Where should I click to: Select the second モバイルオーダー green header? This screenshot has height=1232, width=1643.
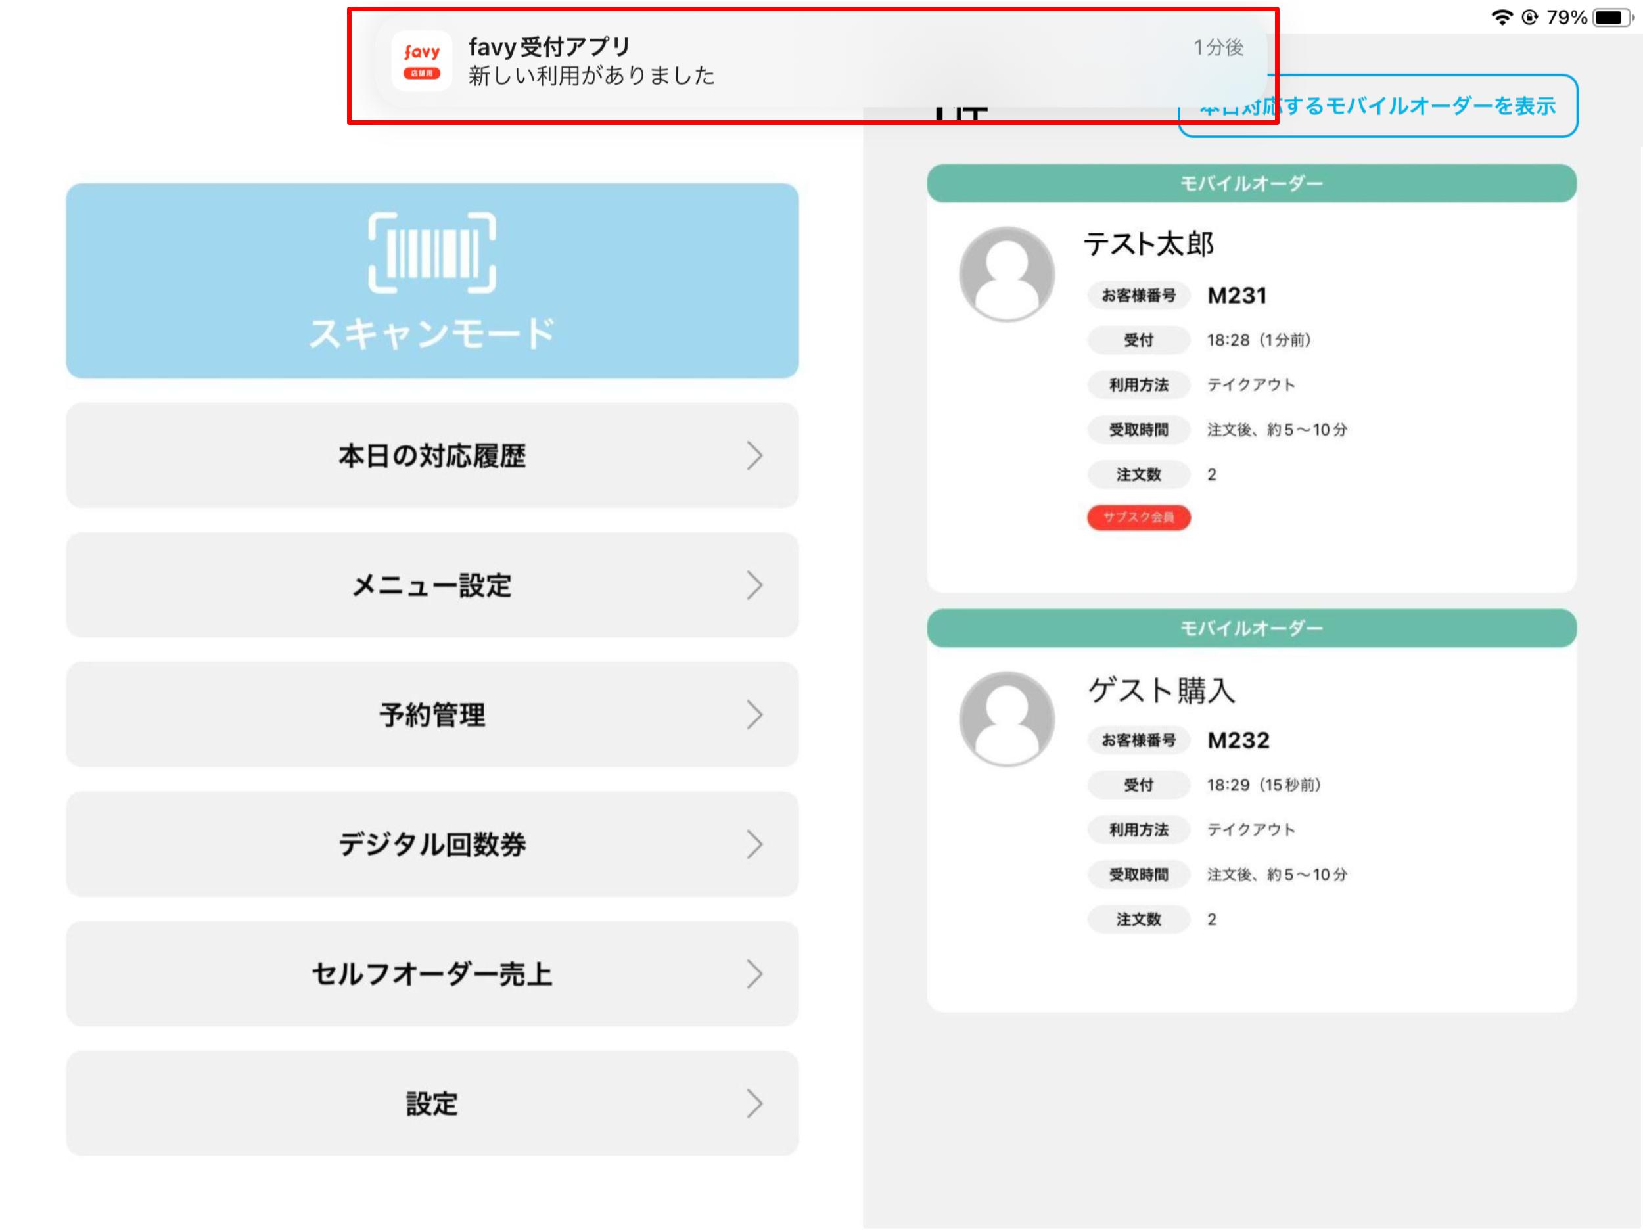pyautogui.click(x=1251, y=628)
